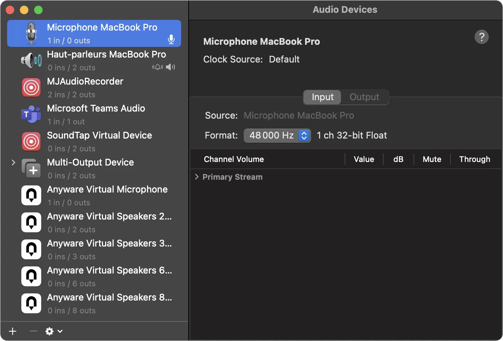Click the Microsoft Teams Audio icon

[31, 114]
